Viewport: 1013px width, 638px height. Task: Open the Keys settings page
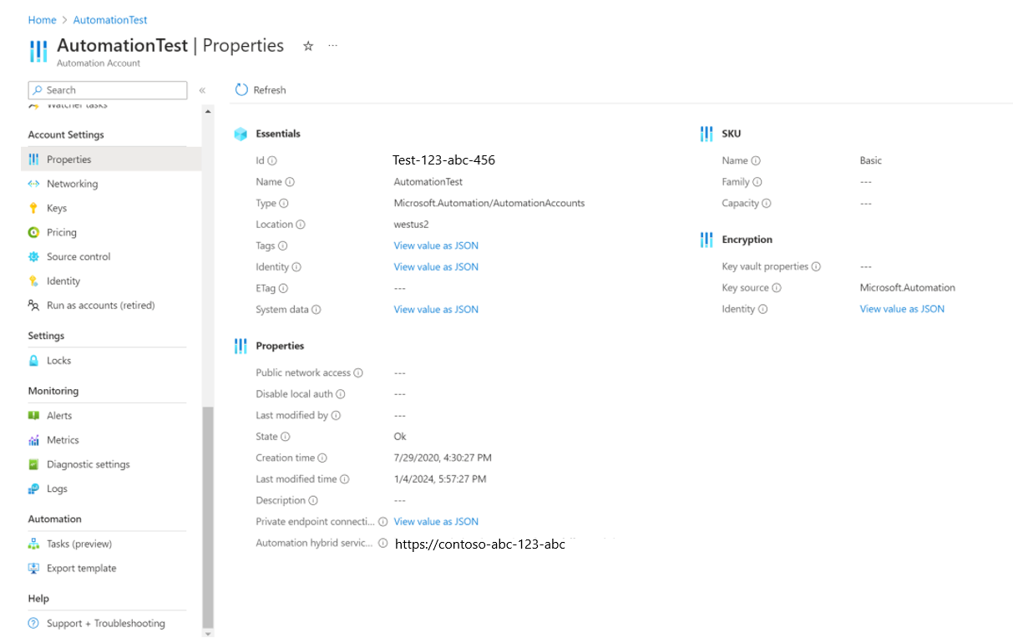pyautogui.click(x=57, y=208)
